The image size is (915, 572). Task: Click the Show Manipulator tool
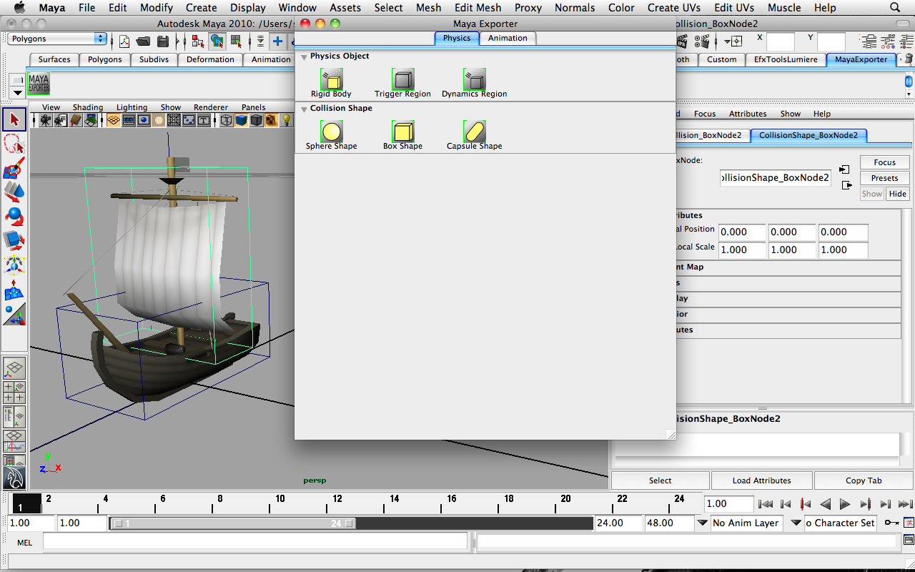click(14, 313)
